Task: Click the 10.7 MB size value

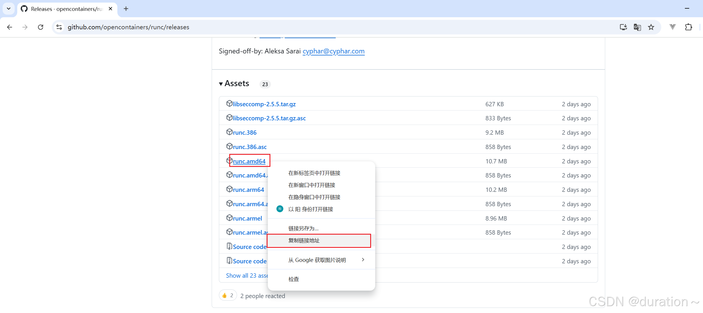Action: [x=496, y=161]
